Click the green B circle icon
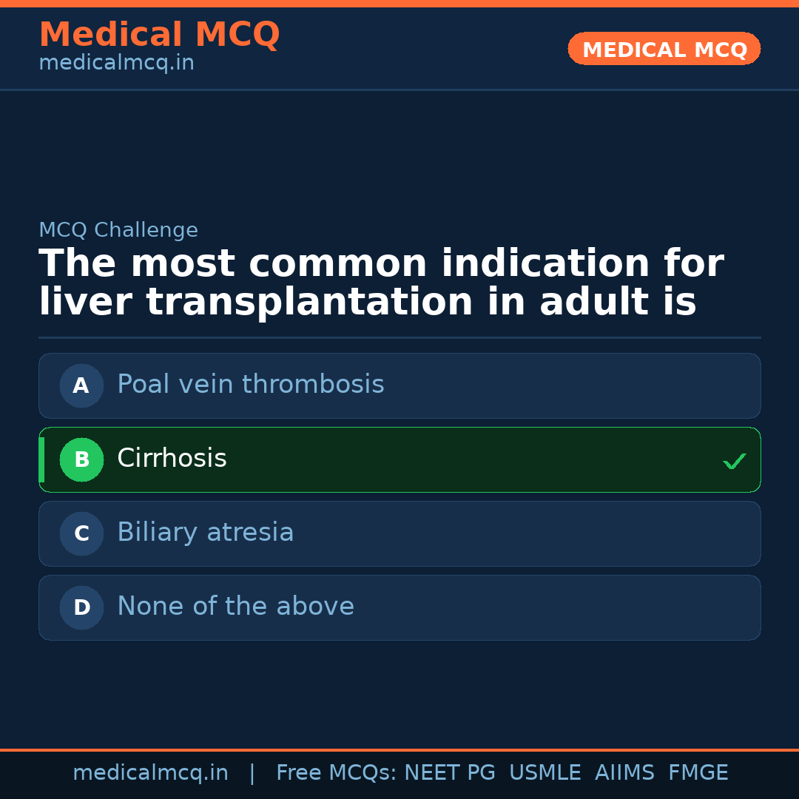This screenshot has width=799, height=799. click(x=81, y=459)
